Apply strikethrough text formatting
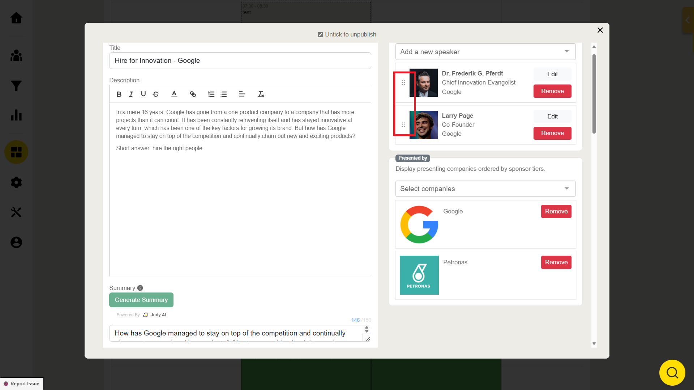This screenshot has height=390, width=694. pos(156,94)
